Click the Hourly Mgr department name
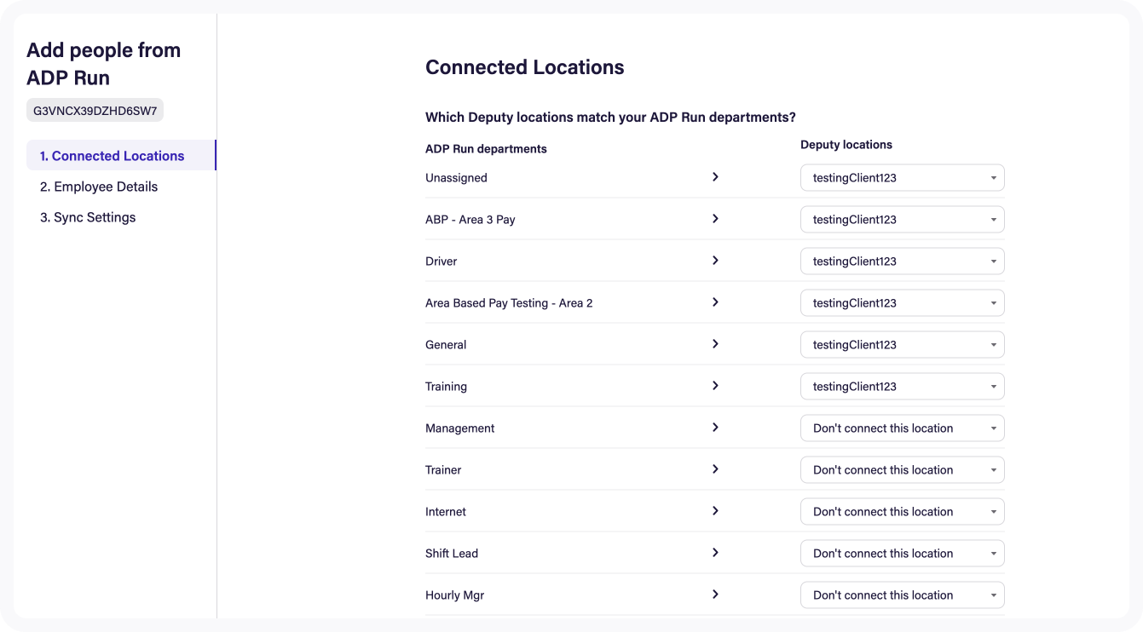 click(x=454, y=595)
